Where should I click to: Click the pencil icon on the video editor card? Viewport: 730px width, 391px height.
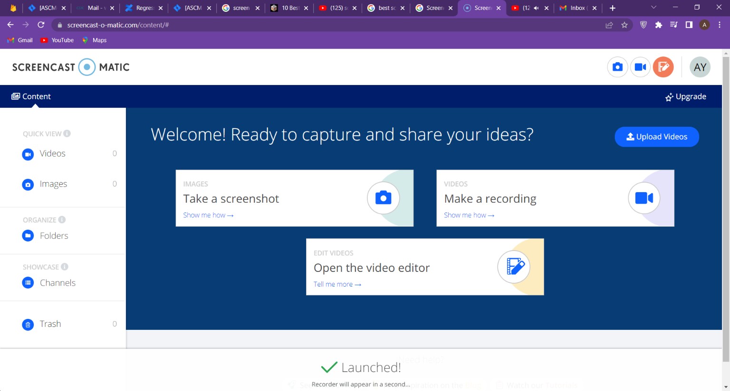tap(514, 267)
